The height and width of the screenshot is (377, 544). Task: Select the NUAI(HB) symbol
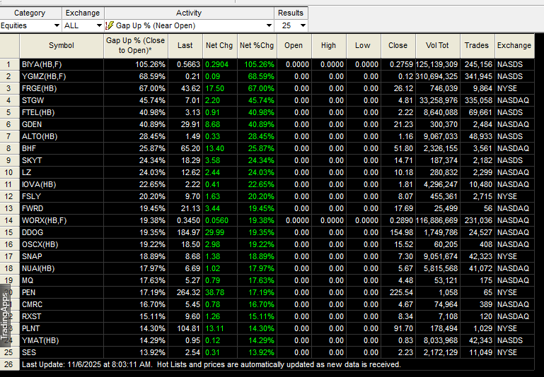[x=38, y=269]
